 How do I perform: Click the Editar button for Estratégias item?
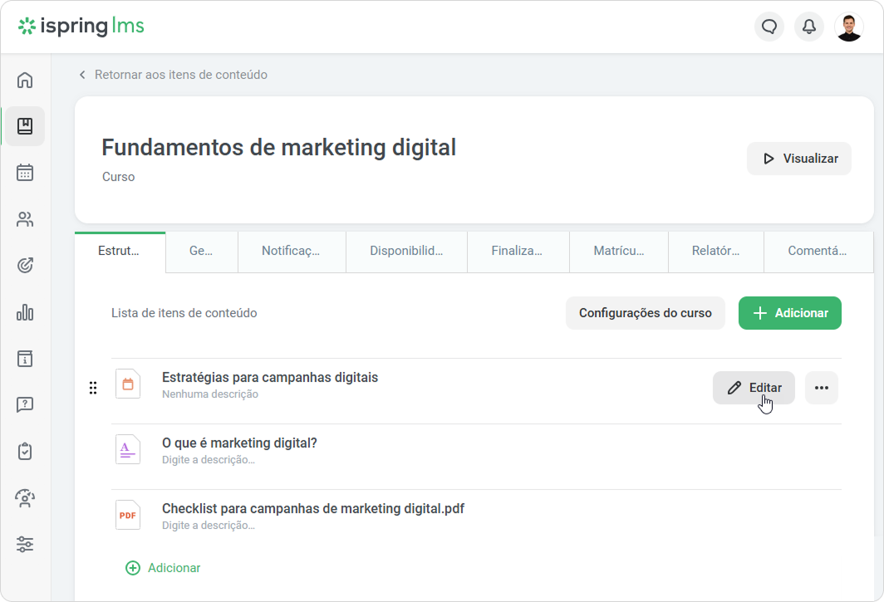pos(754,388)
